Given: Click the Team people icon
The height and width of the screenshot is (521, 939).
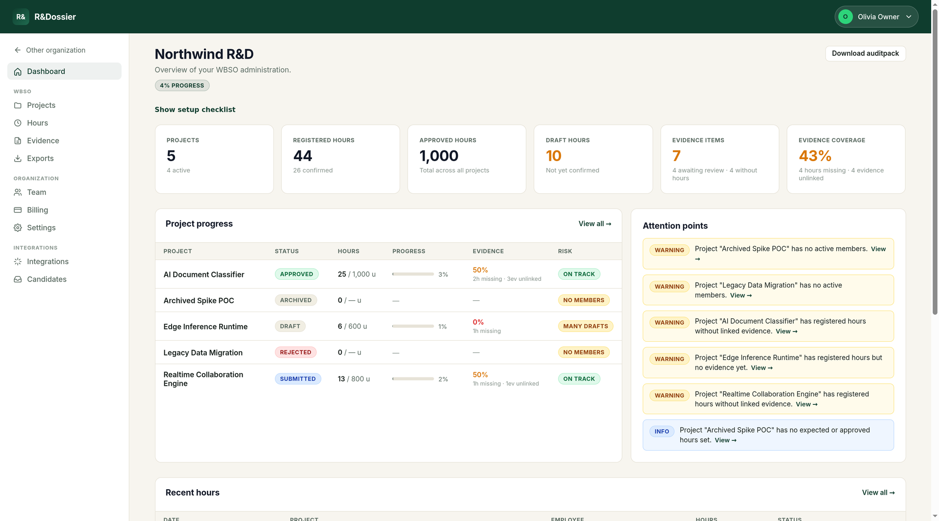Looking at the screenshot, I should click(18, 192).
